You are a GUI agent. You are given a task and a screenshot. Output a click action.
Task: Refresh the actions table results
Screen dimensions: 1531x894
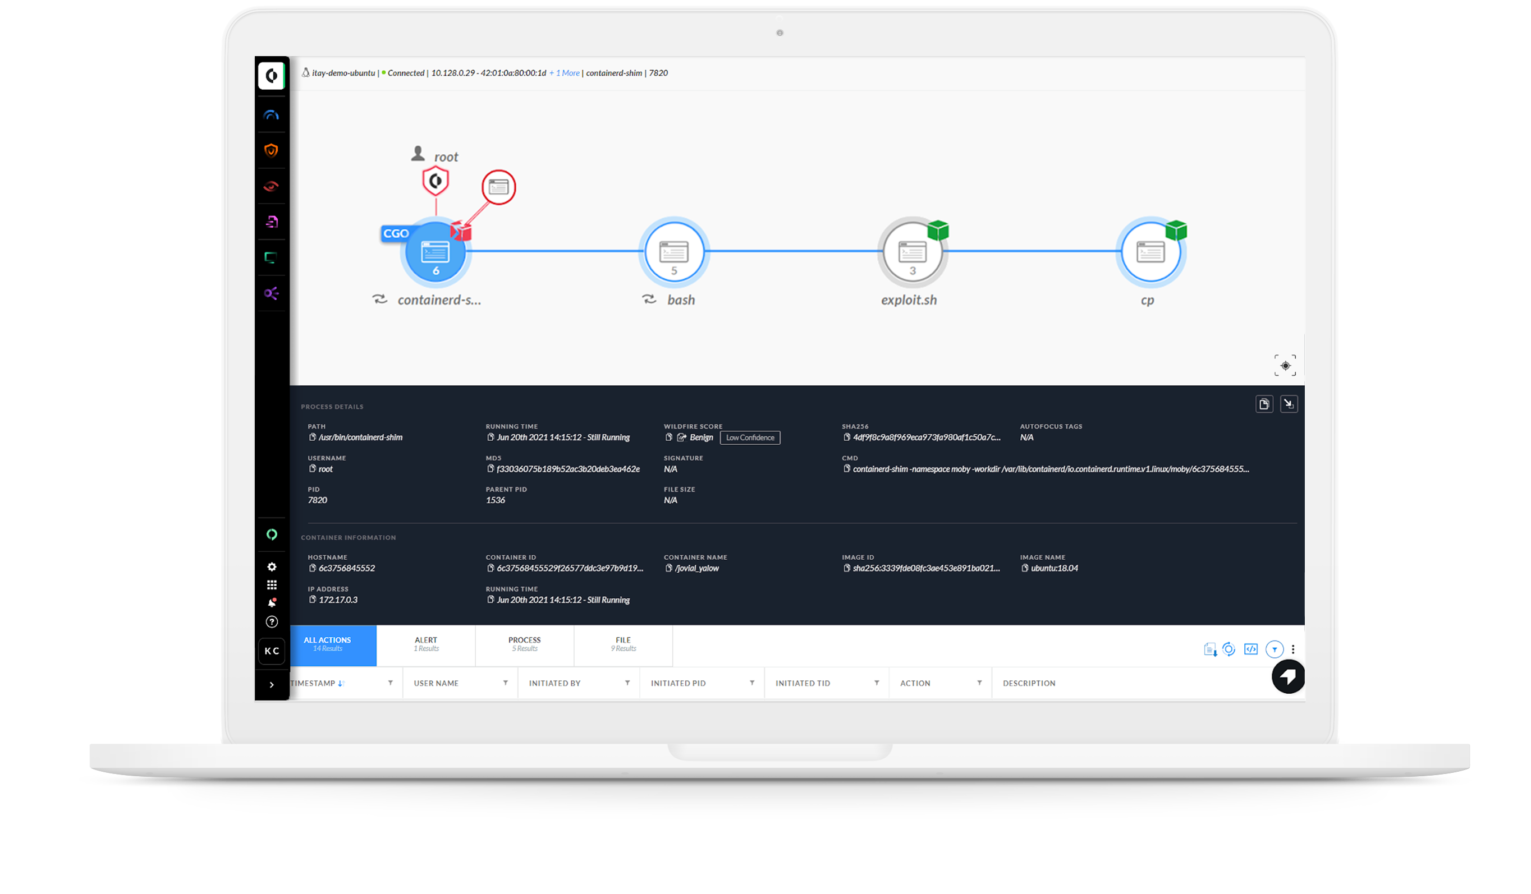click(x=1229, y=649)
